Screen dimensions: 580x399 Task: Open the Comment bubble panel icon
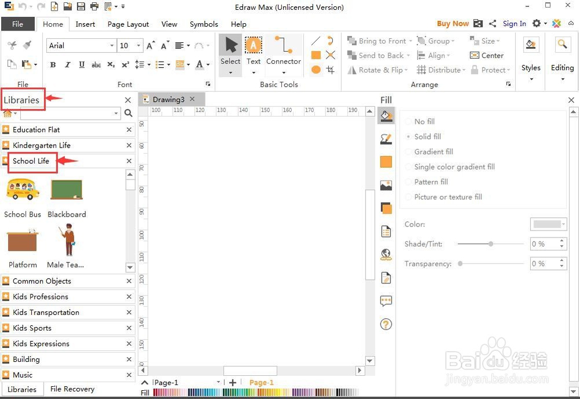click(x=386, y=301)
